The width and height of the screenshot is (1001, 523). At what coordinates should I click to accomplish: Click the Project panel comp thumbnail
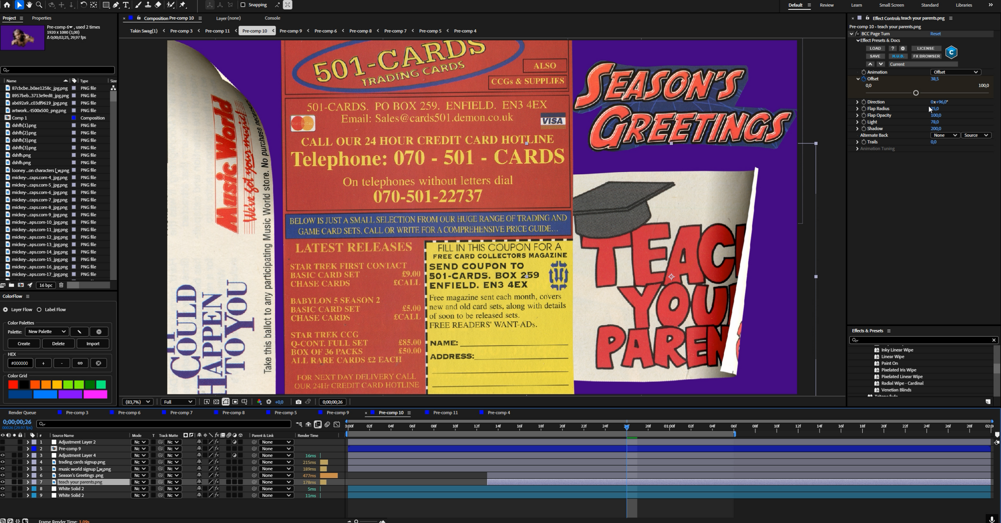click(23, 37)
